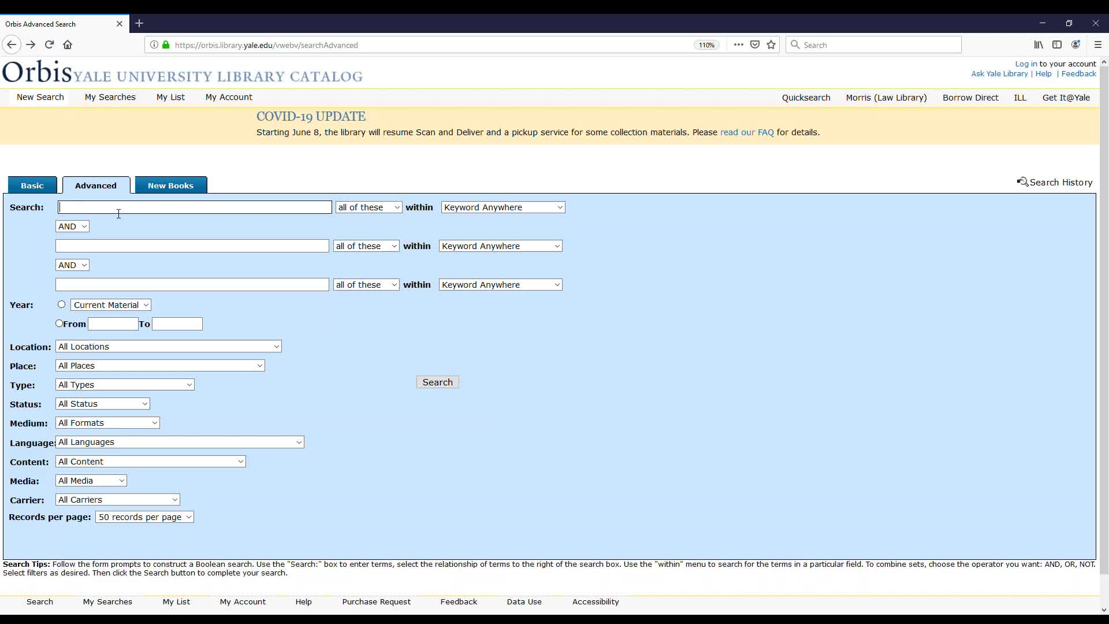Open the second row Keyword Anywhere dropdown

501,246
